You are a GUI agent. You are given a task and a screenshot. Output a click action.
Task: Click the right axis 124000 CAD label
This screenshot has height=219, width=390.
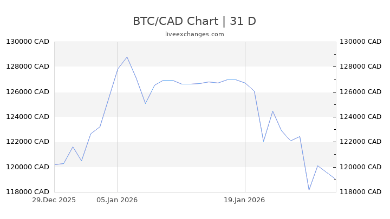tap(359, 117)
